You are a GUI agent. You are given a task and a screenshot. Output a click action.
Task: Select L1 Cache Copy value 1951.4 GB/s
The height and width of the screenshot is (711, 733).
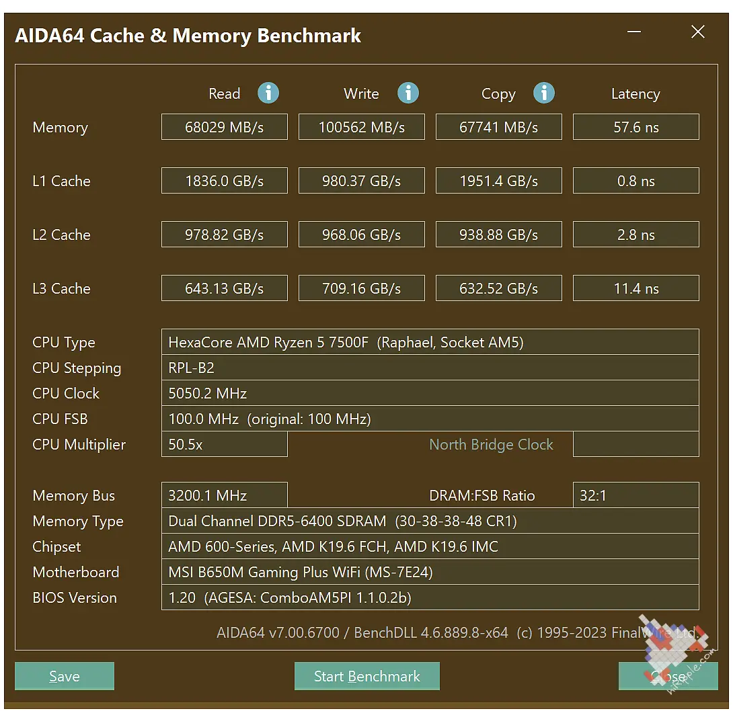tap(499, 180)
